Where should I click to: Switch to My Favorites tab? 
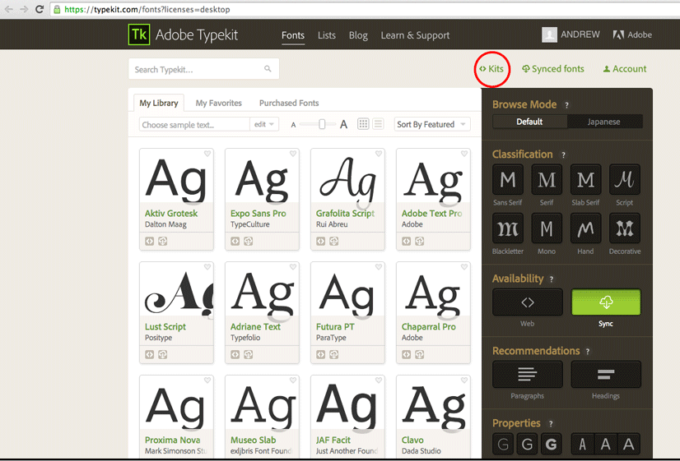click(218, 103)
